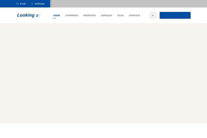The height and width of the screenshot is (138, 207).
Task: Click the Looking logo
Action: (29, 15)
